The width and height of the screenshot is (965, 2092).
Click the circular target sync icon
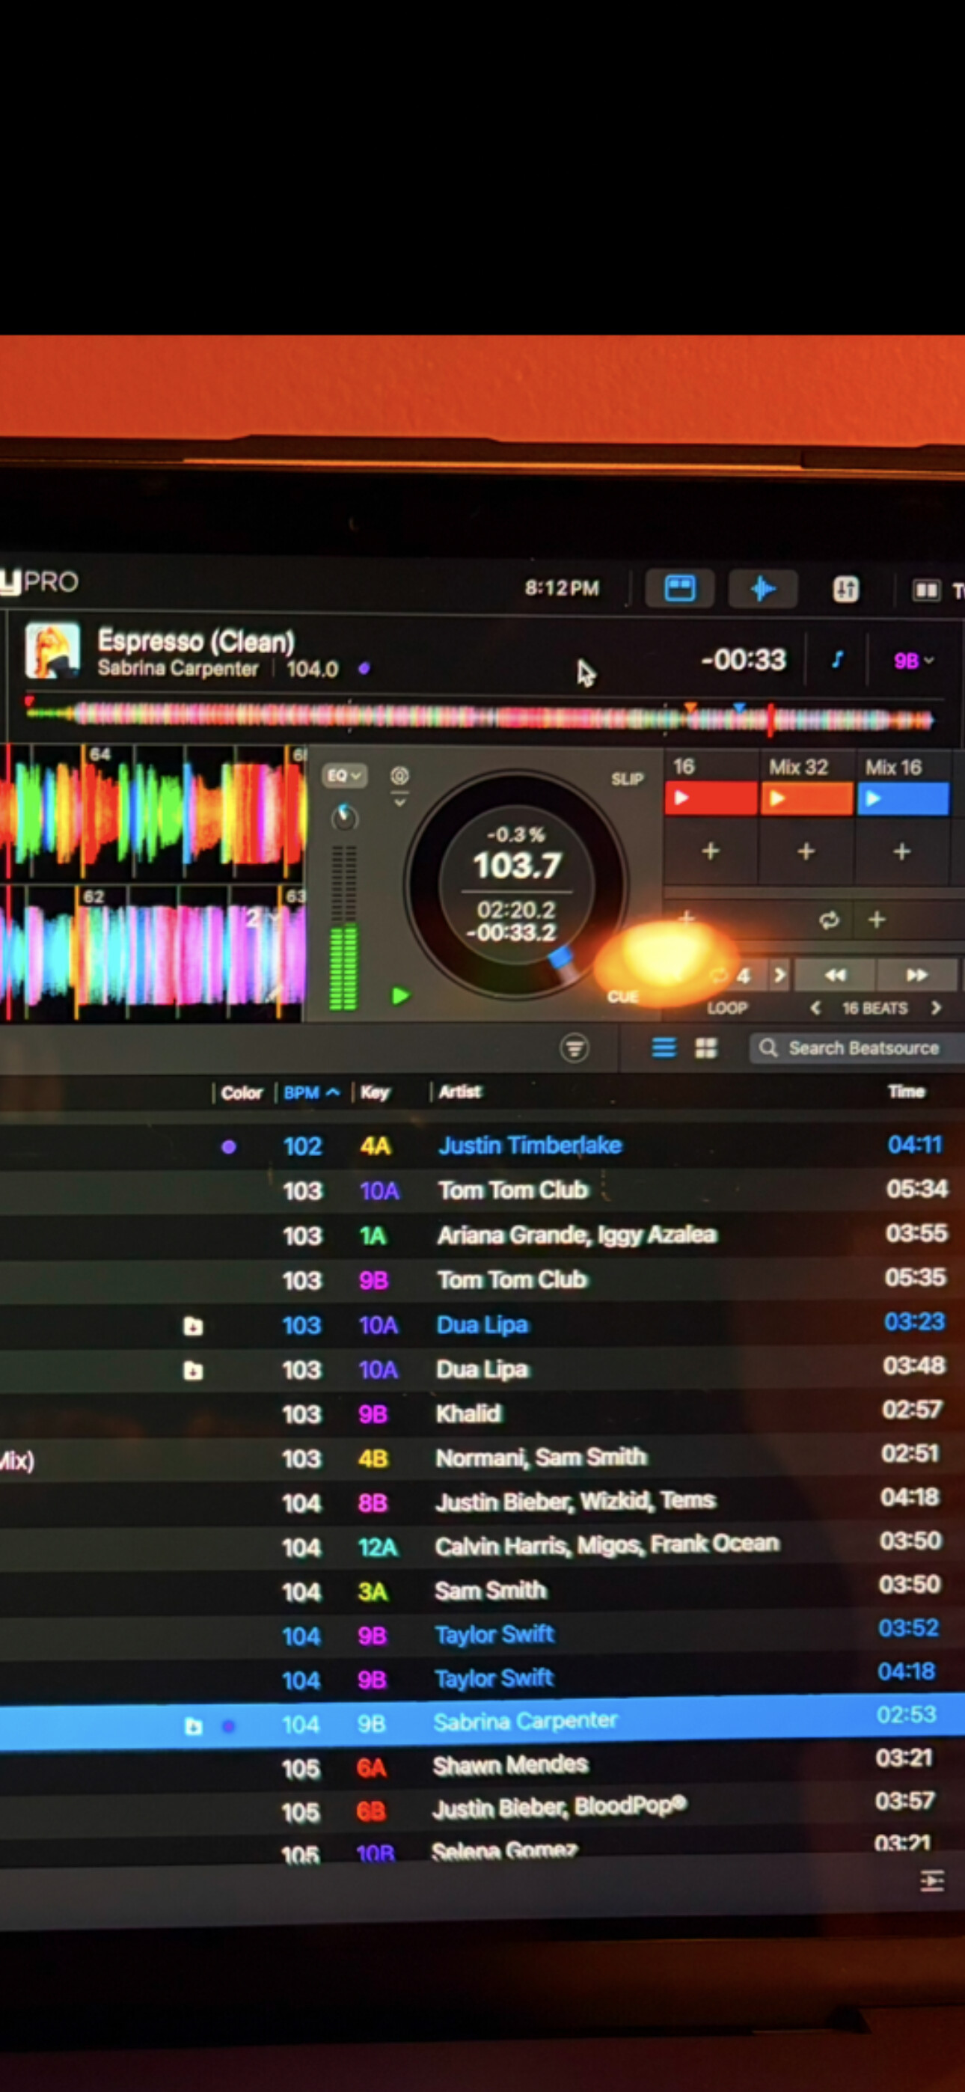(x=399, y=776)
